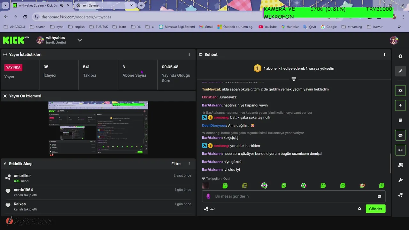Click the pencil edit icon in sidebar
Screen dimensions: 409x230
[x=400, y=71]
